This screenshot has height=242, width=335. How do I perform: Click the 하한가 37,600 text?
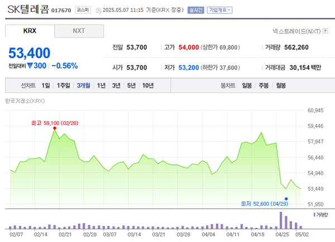(x=220, y=67)
